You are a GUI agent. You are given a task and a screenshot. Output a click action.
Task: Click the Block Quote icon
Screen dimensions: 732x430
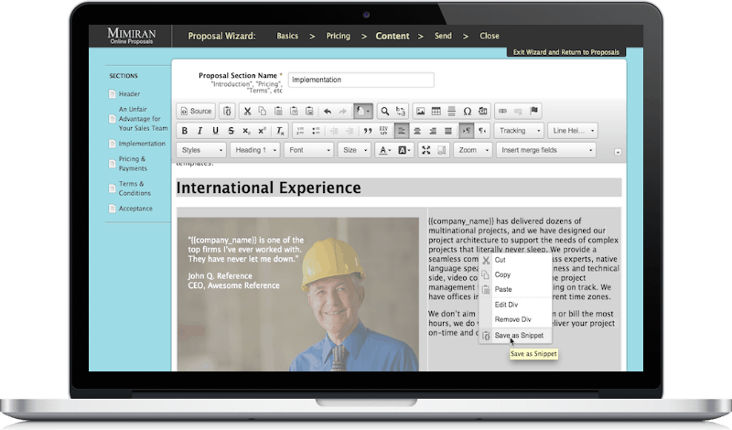pyautogui.click(x=368, y=131)
